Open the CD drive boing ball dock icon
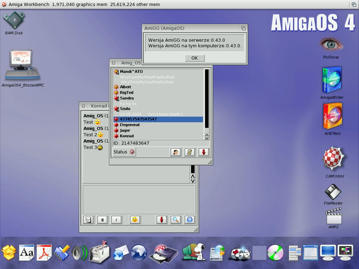 pos(163,254)
